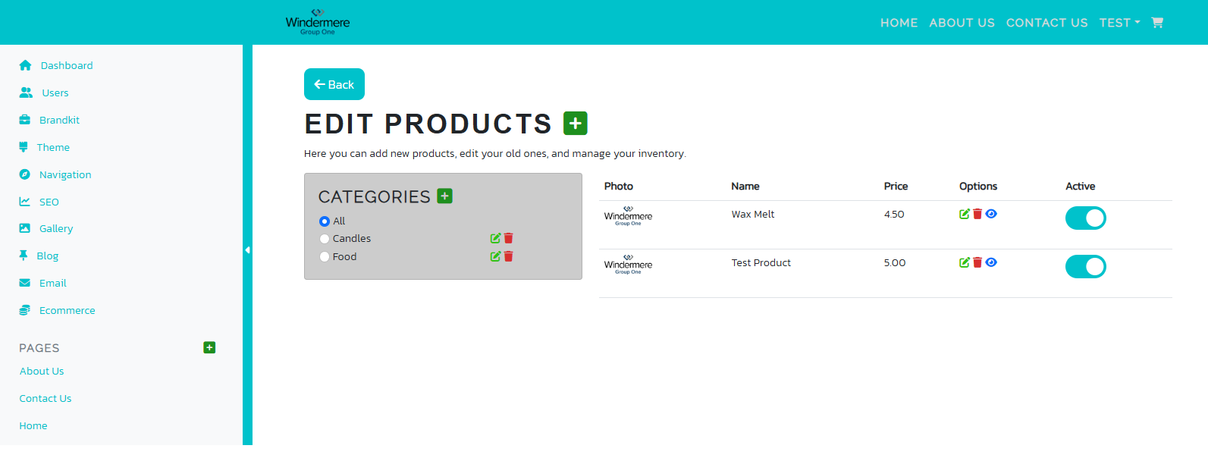Collapse the sidebar using arrow handle
Screen dimensions: 1208x458
[247, 249]
